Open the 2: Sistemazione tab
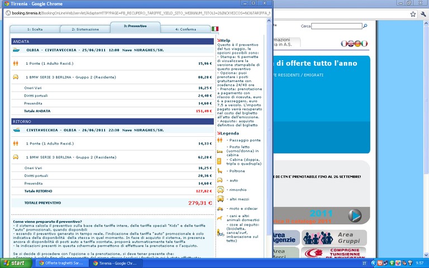 coord(84,28)
